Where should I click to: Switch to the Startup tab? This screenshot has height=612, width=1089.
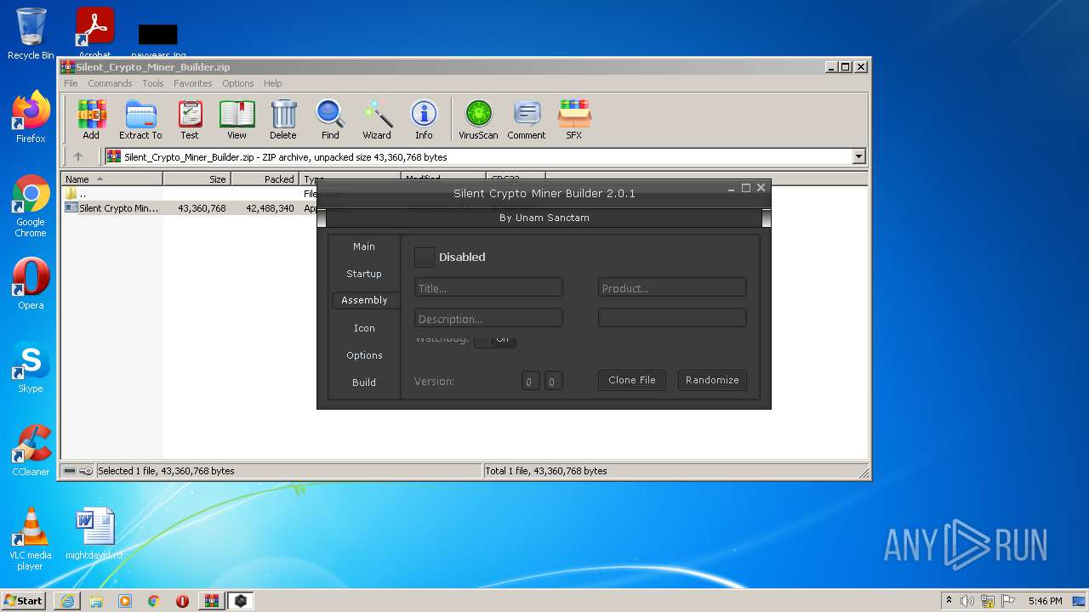pyautogui.click(x=364, y=274)
